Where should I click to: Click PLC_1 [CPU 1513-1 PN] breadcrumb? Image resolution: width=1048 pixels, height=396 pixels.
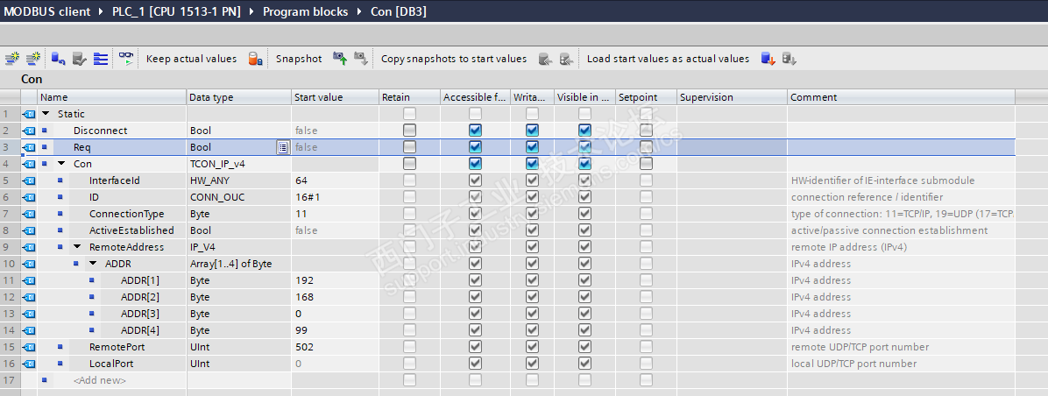point(176,12)
